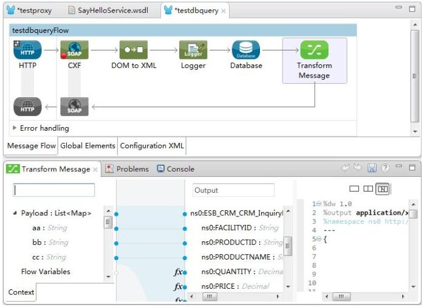
Task: Switch to two-column split layout view
Action: [x=369, y=189]
